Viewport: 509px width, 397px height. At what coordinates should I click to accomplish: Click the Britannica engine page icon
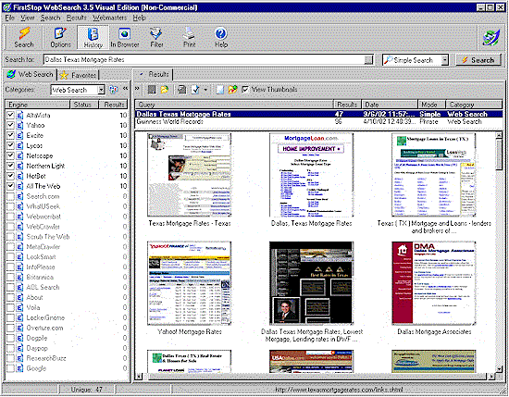(x=20, y=277)
